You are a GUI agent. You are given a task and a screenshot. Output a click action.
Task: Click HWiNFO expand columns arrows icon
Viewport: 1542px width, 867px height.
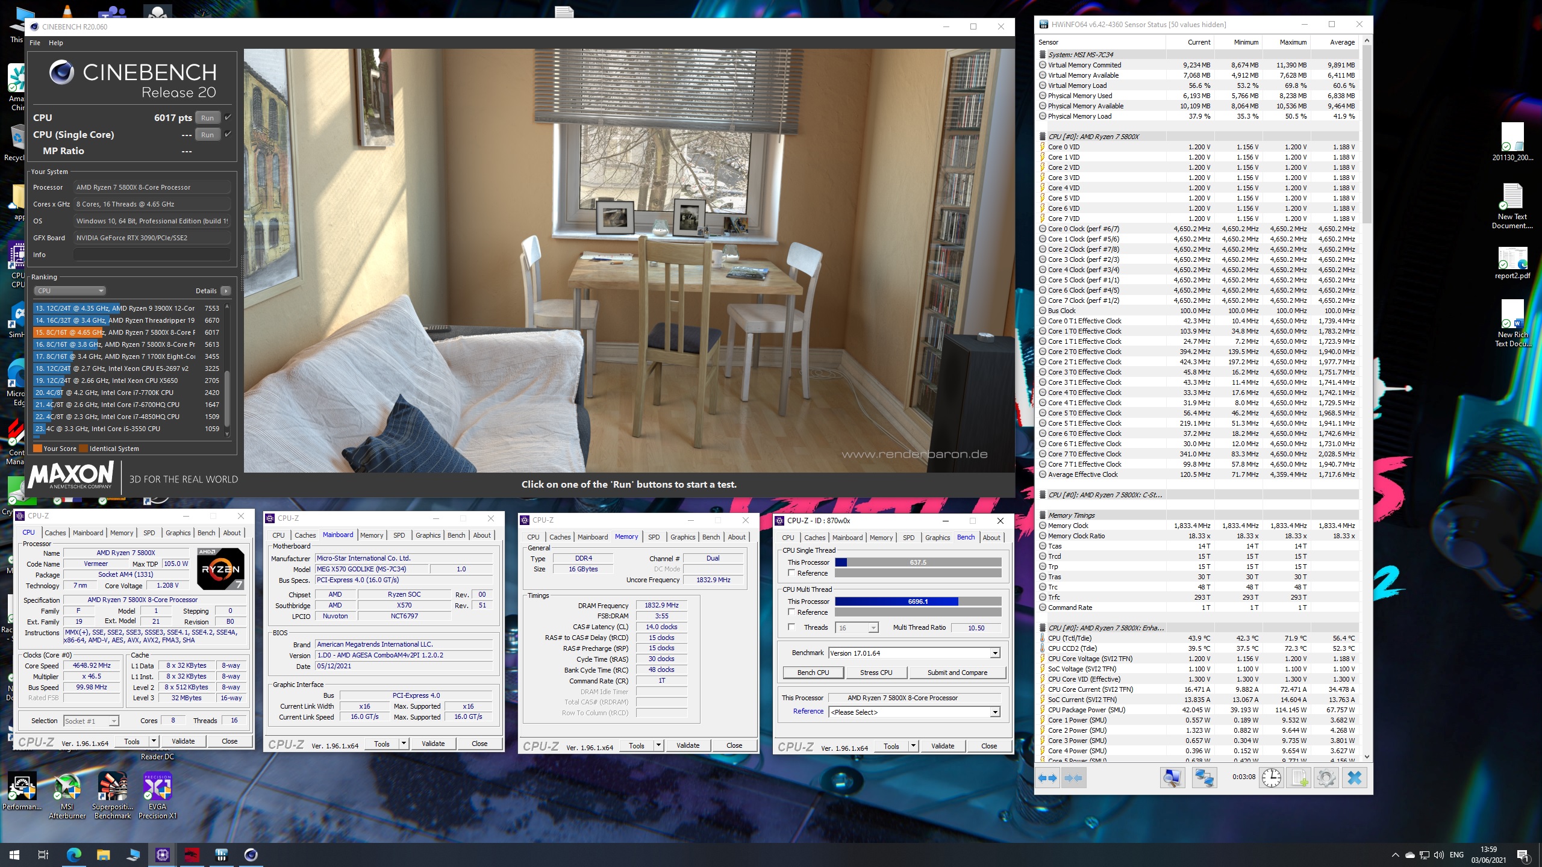point(1047,778)
